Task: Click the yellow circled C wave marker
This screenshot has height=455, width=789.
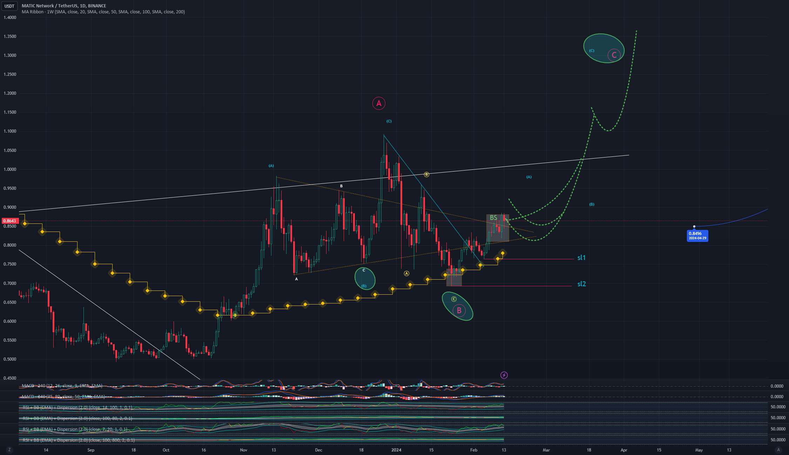Action: 454,299
